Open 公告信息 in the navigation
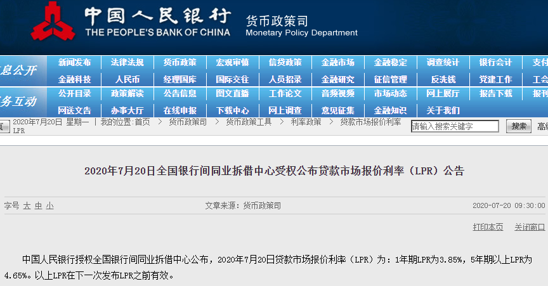548x286 pixels. pyautogui.click(x=179, y=93)
